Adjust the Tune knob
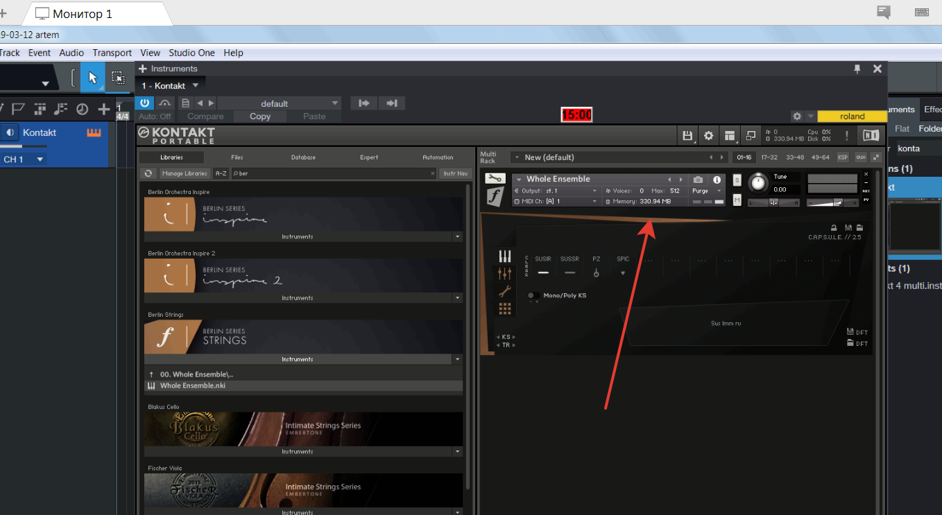 757,183
